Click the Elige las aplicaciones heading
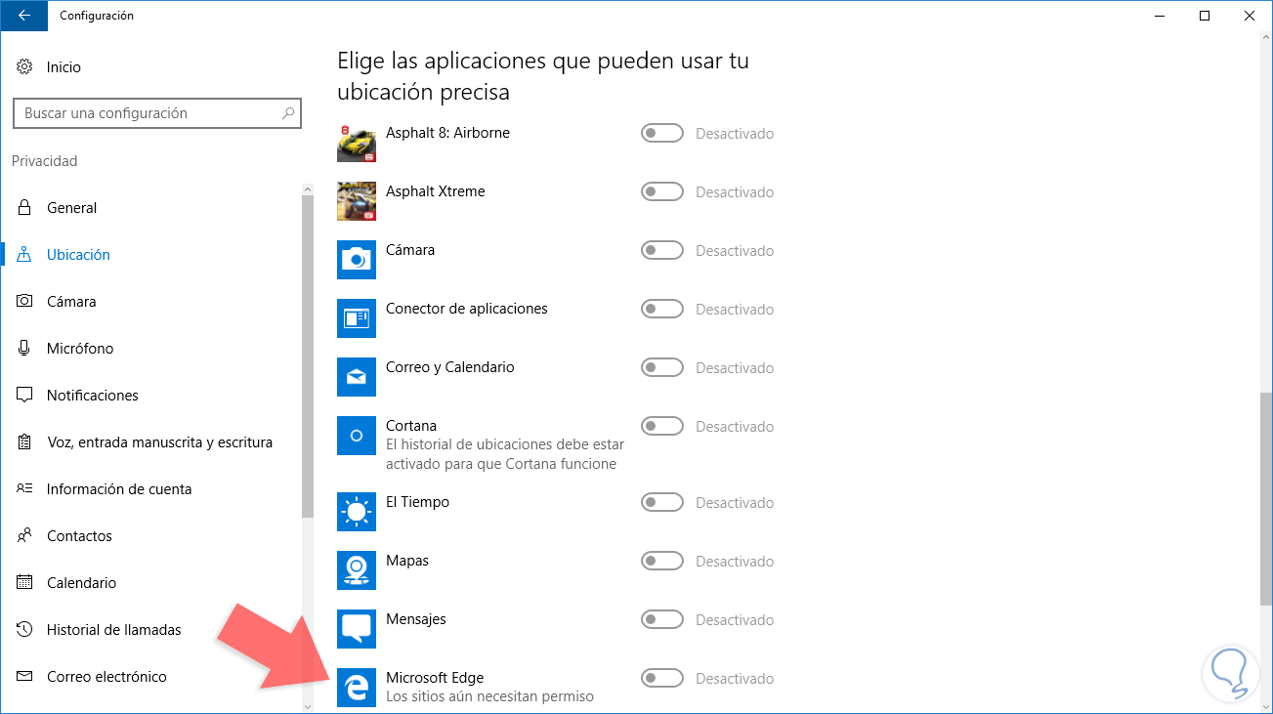This screenshot has height=714, width=1273. pos(543,76)
